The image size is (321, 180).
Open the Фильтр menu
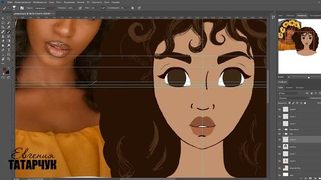click(81, 2)
